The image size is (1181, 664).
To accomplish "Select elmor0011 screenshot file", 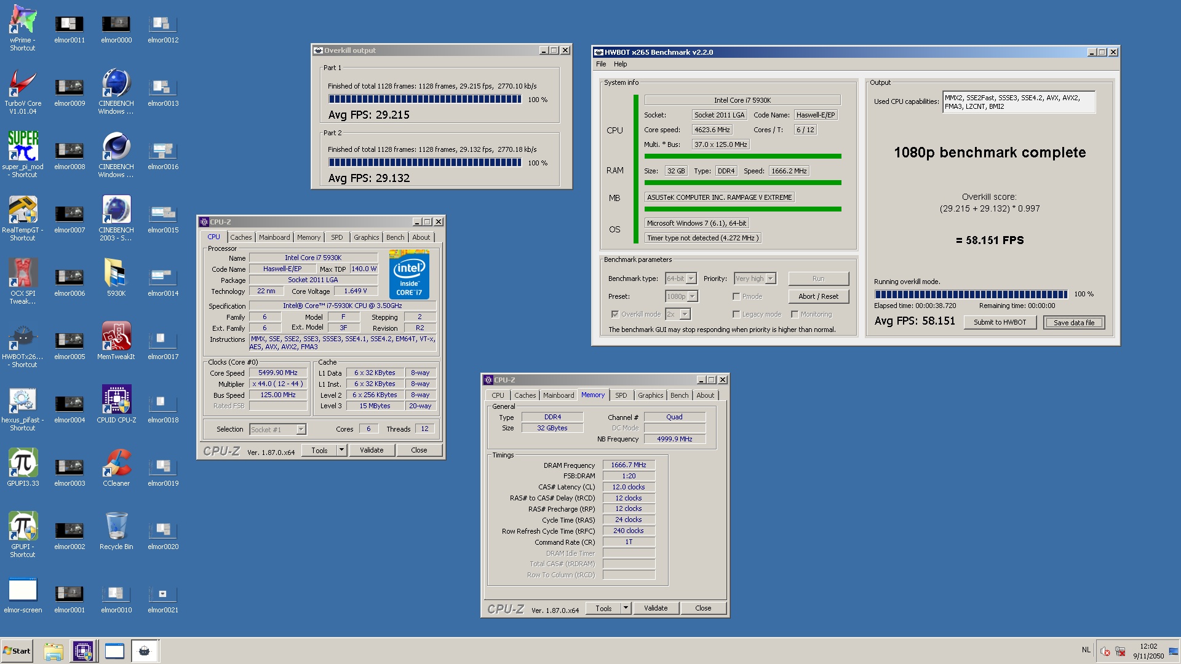I will [x=70, y=28].
